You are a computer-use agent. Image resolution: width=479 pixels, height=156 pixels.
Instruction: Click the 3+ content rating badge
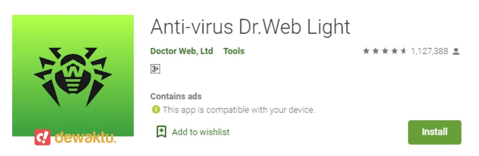[155, 69]
